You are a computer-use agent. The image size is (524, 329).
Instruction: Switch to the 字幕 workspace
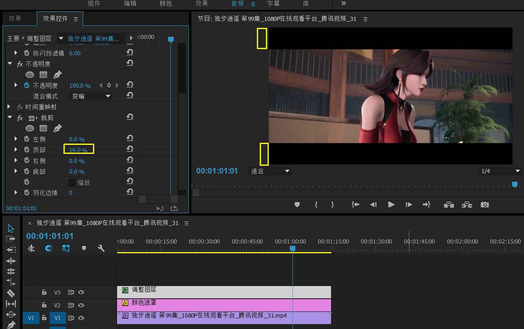pyautogui.click(x=273, y=4)
